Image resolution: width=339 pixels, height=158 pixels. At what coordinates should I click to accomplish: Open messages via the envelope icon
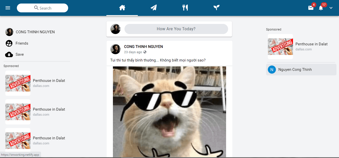[x=311, y=8]
